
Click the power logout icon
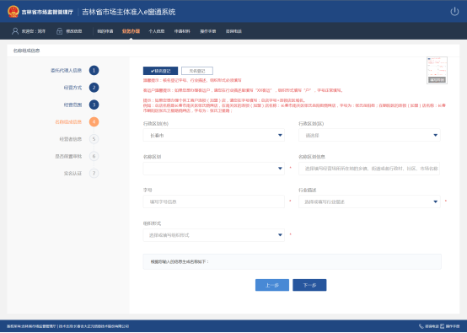(x=454, y=12)
